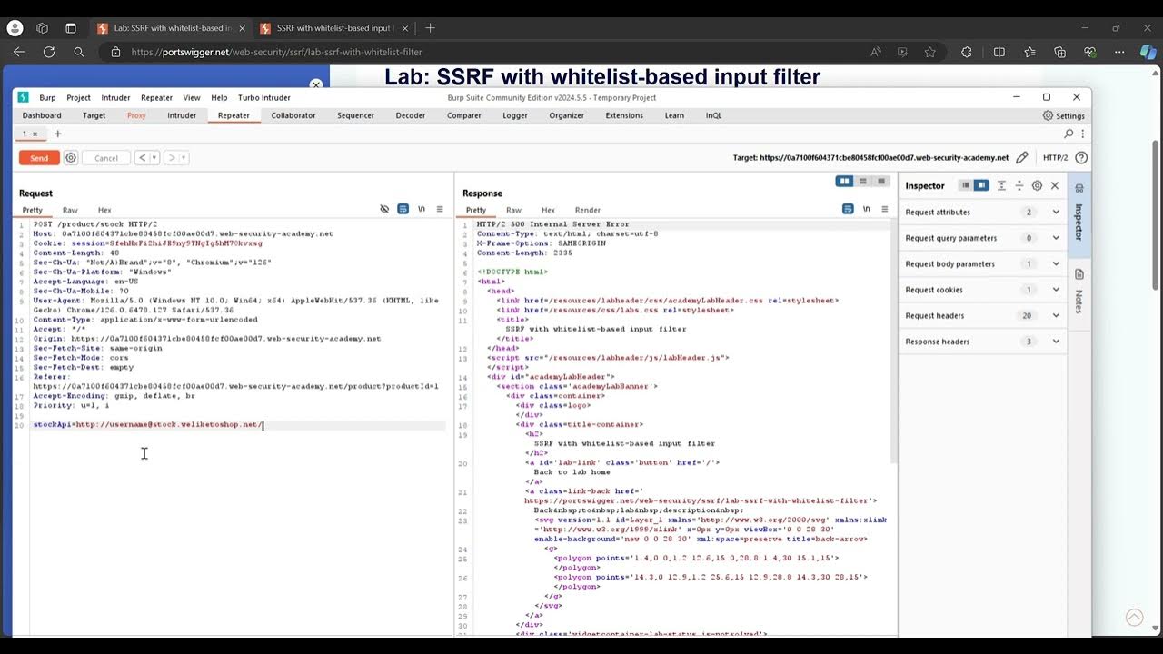Open the Request panel hamburger menu
The image size is (1163, 654).
(440, 209)
